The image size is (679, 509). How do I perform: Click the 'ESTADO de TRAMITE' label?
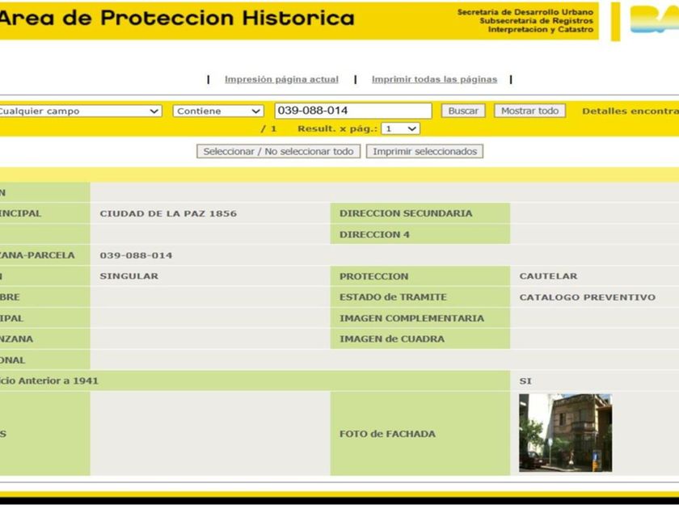coord(393,297)
